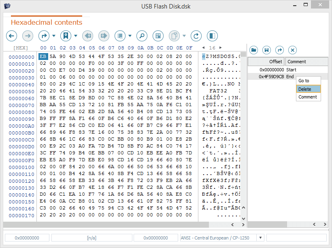Toggle the side panel icon in toolbar

pos(212,36)
